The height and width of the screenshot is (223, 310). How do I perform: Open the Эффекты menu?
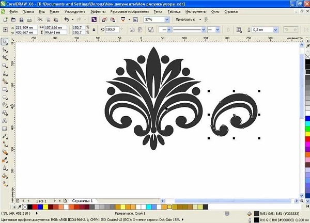click(98, 10)
